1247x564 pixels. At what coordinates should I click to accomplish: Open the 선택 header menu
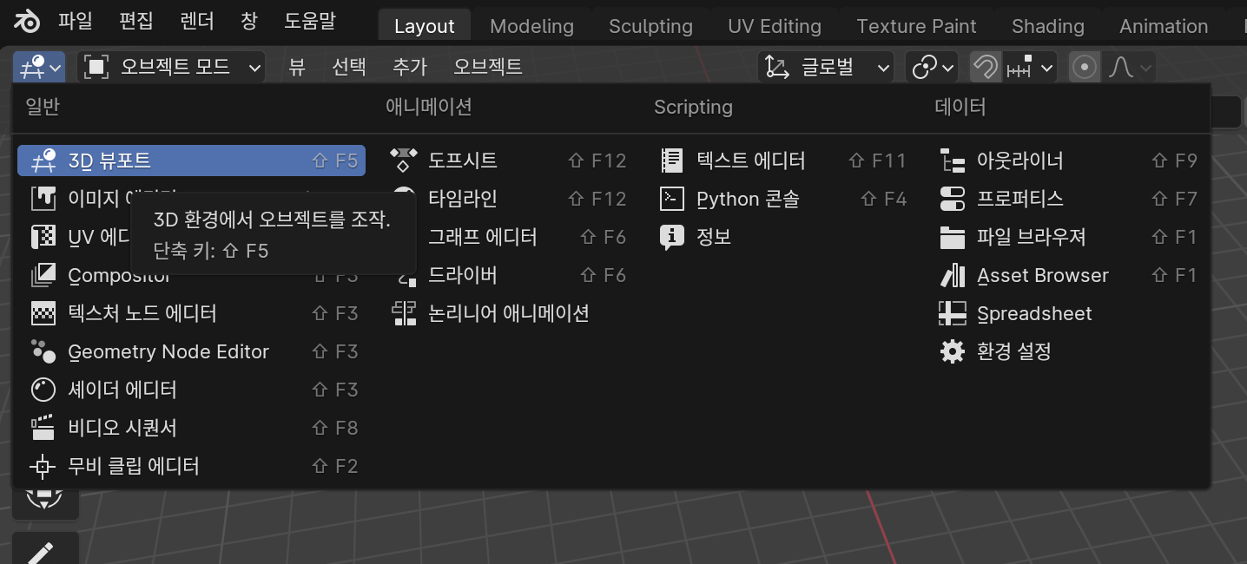[349, 66]
